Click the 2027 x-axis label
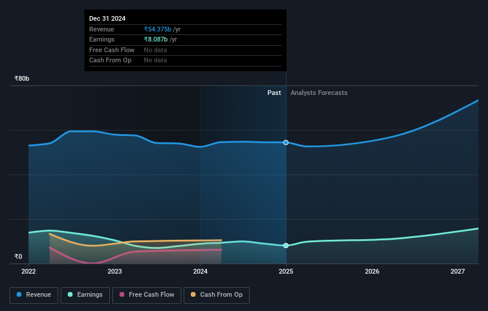 [x=458, y=272]
